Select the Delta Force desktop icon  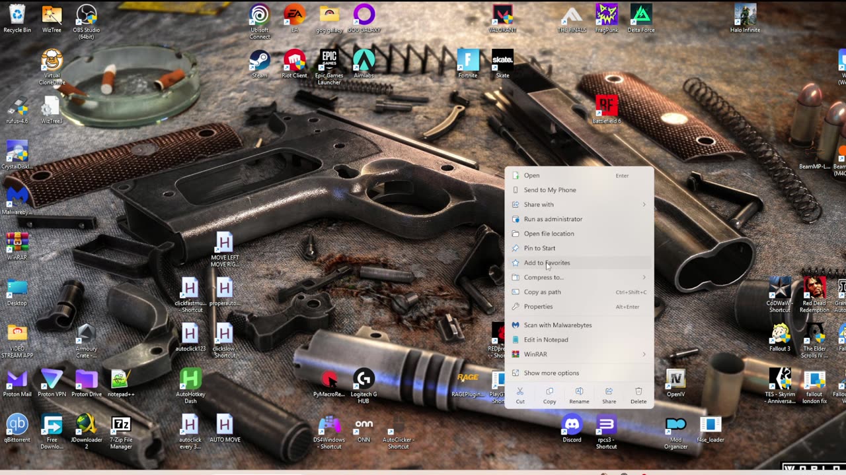coord(641,18)
